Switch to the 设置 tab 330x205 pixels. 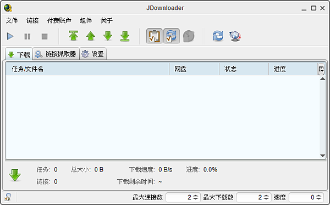(x=93, y=54)
